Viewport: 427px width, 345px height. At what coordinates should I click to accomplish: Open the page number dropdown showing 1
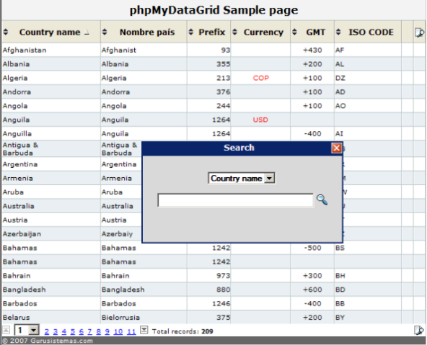[x=34, y=331]
